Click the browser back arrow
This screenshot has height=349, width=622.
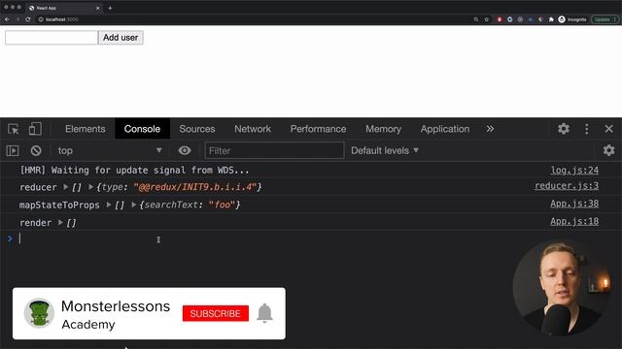click(7, 19)
